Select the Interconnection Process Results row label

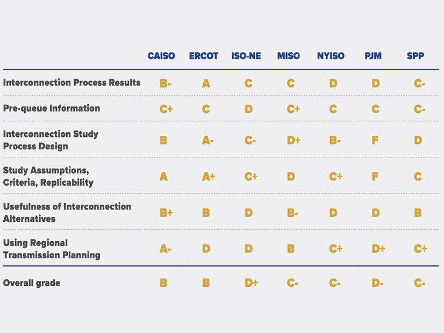point(71,83)
